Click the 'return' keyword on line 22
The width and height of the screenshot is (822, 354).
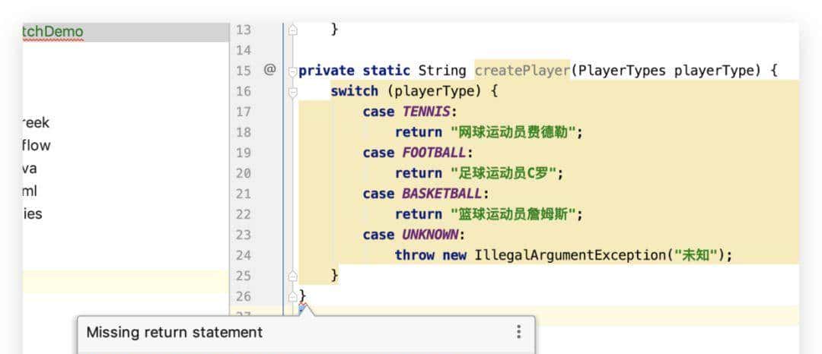pos(419,214)
